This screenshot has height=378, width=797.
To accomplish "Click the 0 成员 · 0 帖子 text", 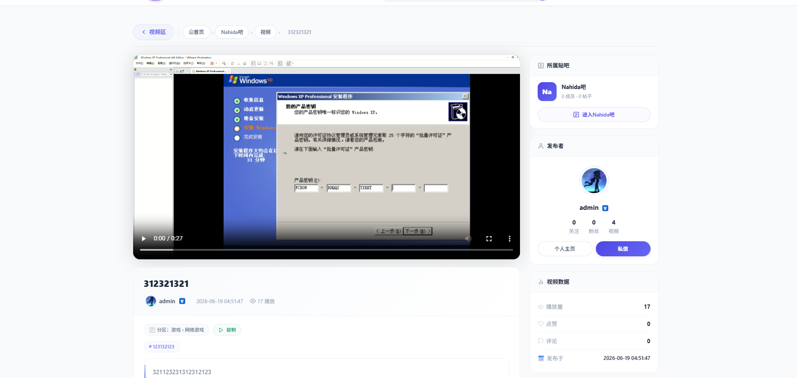I will 576,96.
